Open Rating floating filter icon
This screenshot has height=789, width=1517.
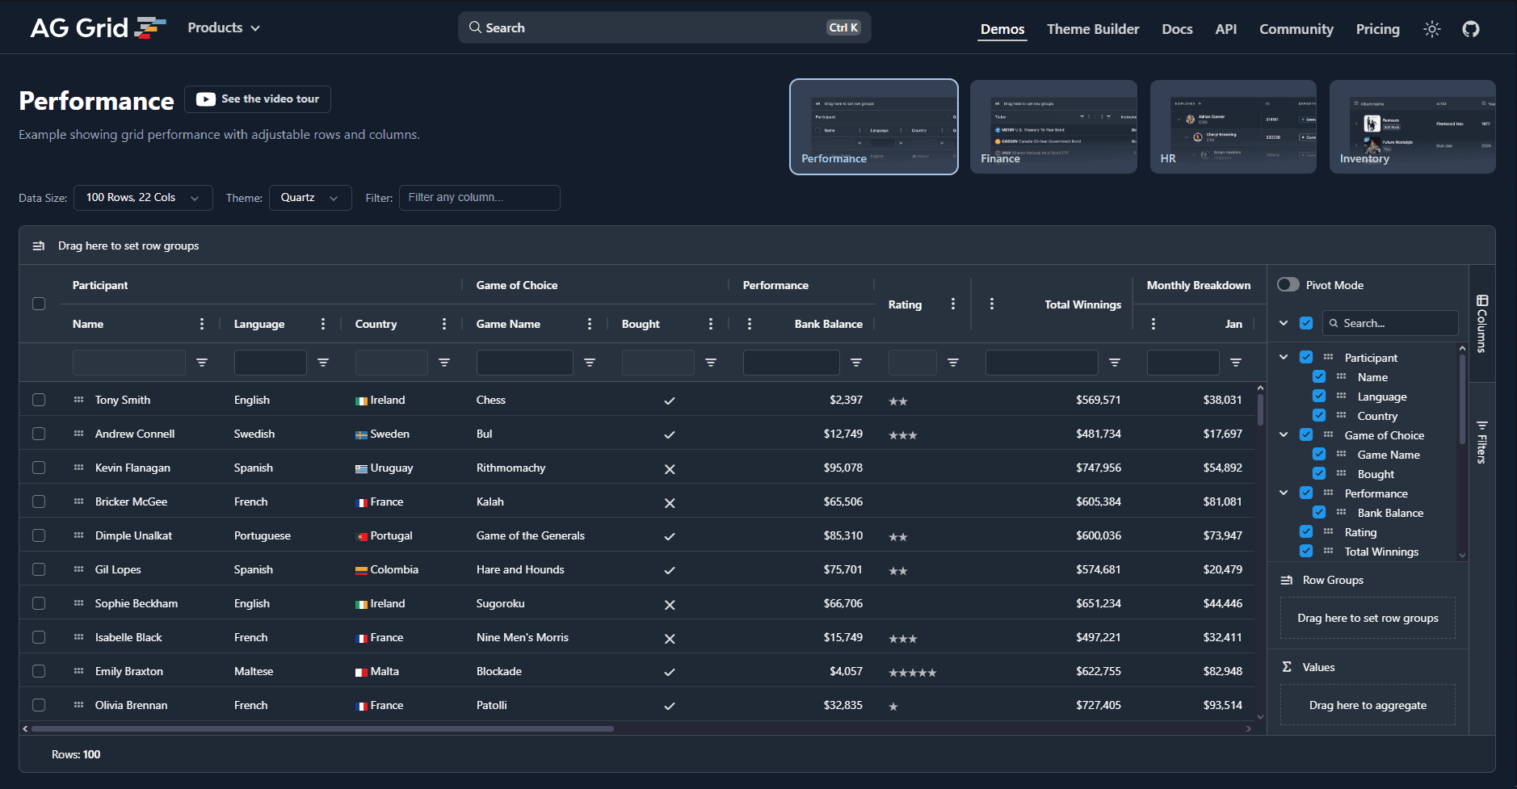click(953, 363)
